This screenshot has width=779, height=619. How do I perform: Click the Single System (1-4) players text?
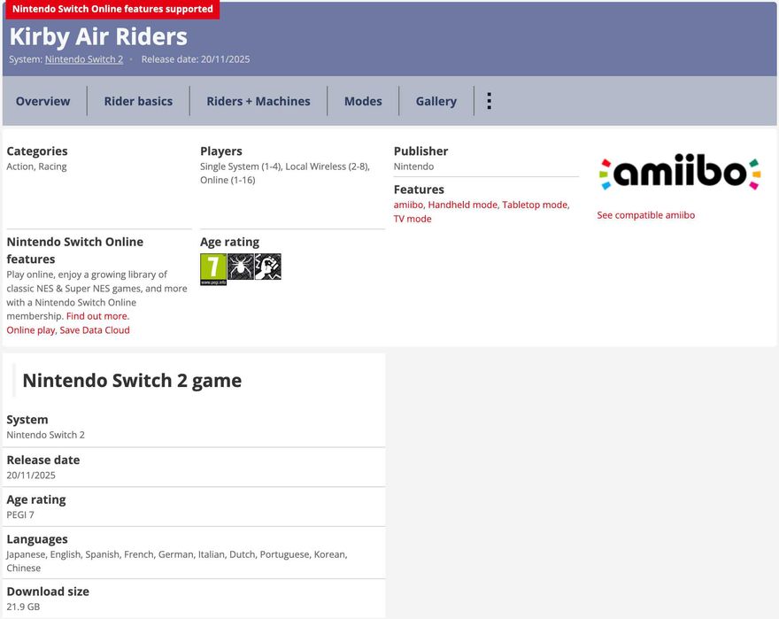[x=240, y=166]
